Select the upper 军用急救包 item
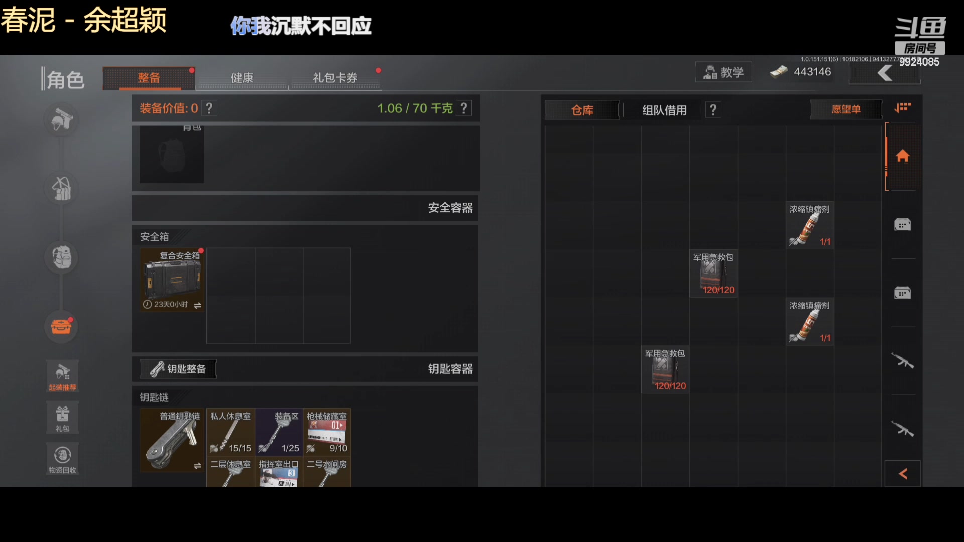964x542 pixels. click(x=713, y=273)
